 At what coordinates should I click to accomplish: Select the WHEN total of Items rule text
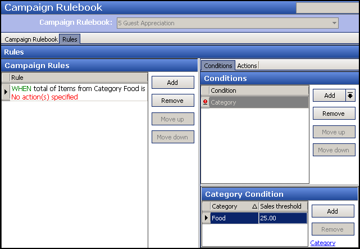tap(78, 88)
